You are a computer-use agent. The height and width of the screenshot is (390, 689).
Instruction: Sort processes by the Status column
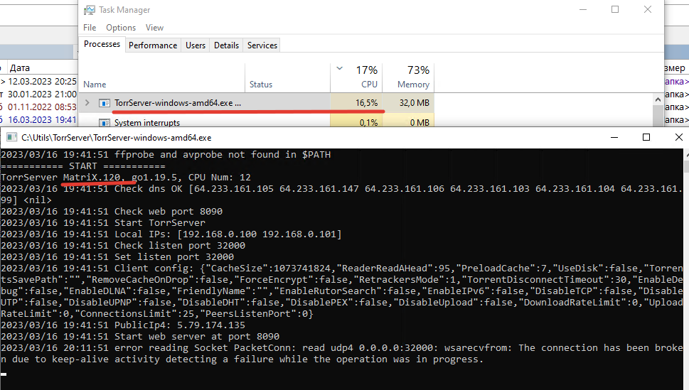[x=261, y=85]
